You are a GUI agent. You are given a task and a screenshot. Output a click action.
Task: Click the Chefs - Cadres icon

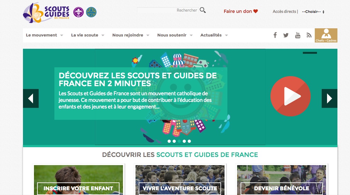pos(326,35)
